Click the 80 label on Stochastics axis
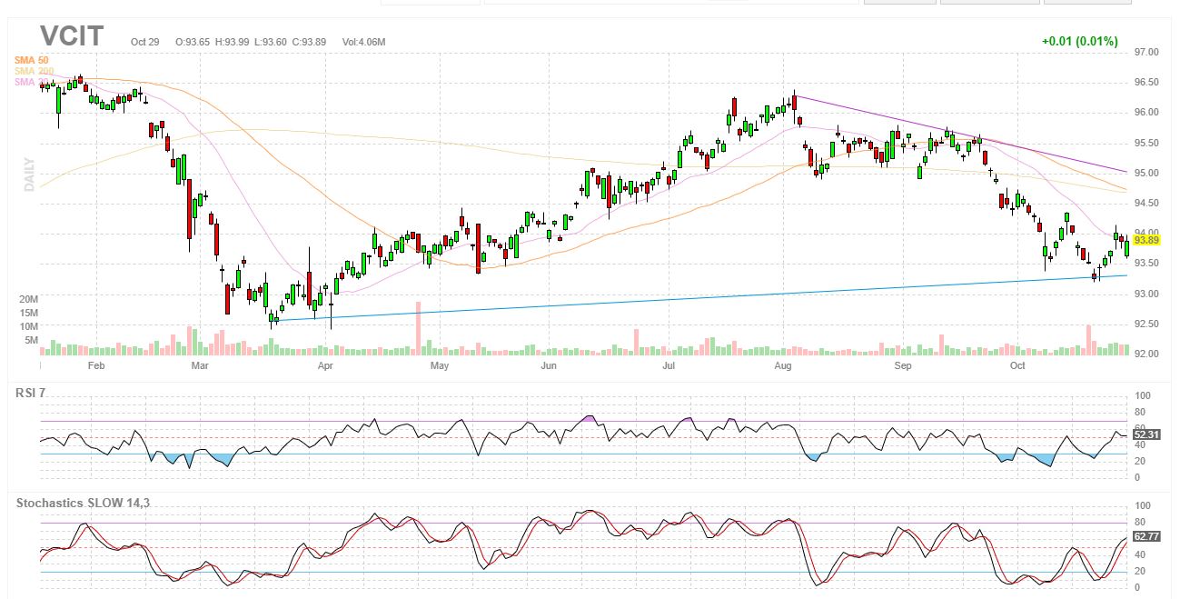This screenshot has height=599, width=1180. click(x=1139, y=523)
